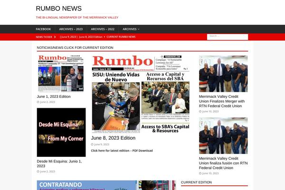Click the CONTRATANDO banner ad
This screenshot has width=285, height=190.
tap(106, 185)
